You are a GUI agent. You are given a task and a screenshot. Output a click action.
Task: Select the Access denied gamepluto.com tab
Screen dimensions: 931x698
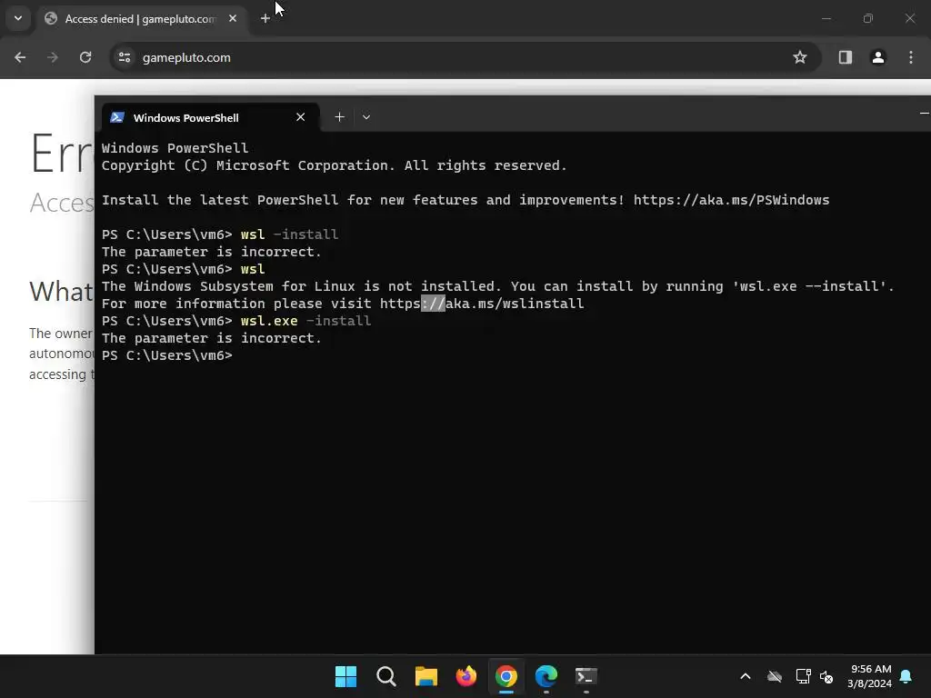pyautogui.click(x=141, y=19)
